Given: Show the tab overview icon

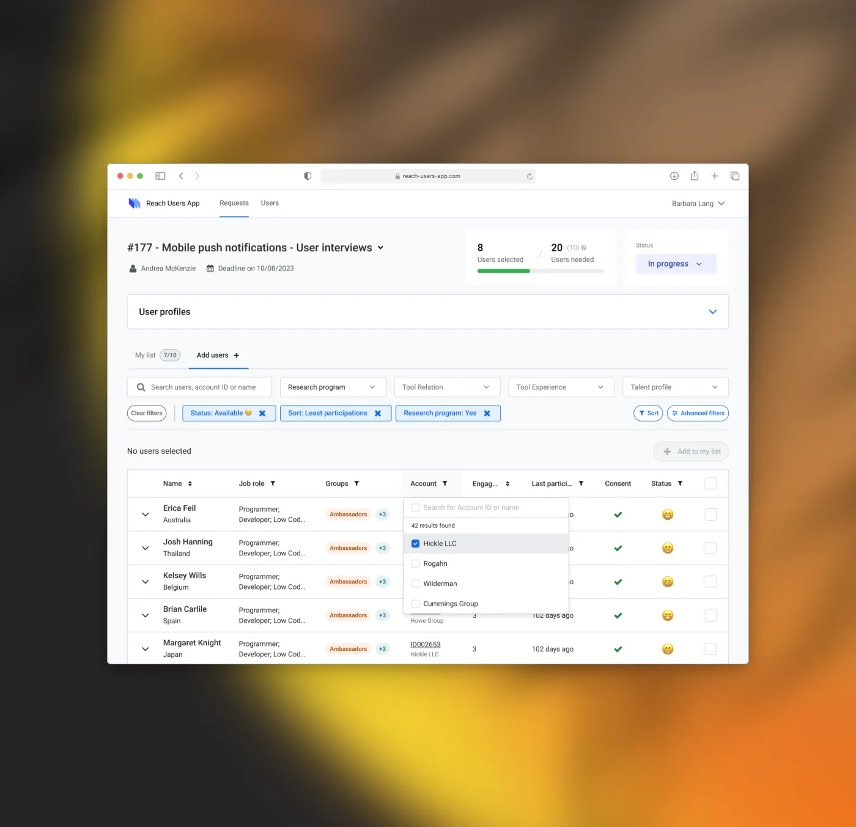Looking at the screenshot, I should click(x=735, y=176).
